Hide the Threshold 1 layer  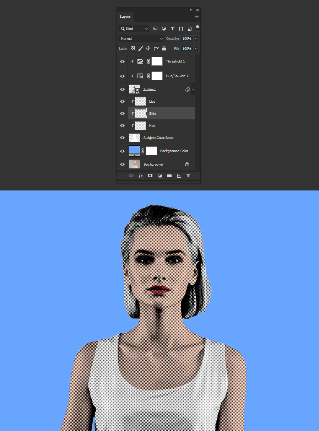pyautogui.click(x=122, y=61)
